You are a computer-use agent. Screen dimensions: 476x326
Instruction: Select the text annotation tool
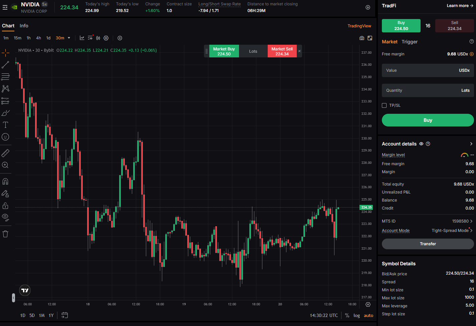[x=5, y=125]
